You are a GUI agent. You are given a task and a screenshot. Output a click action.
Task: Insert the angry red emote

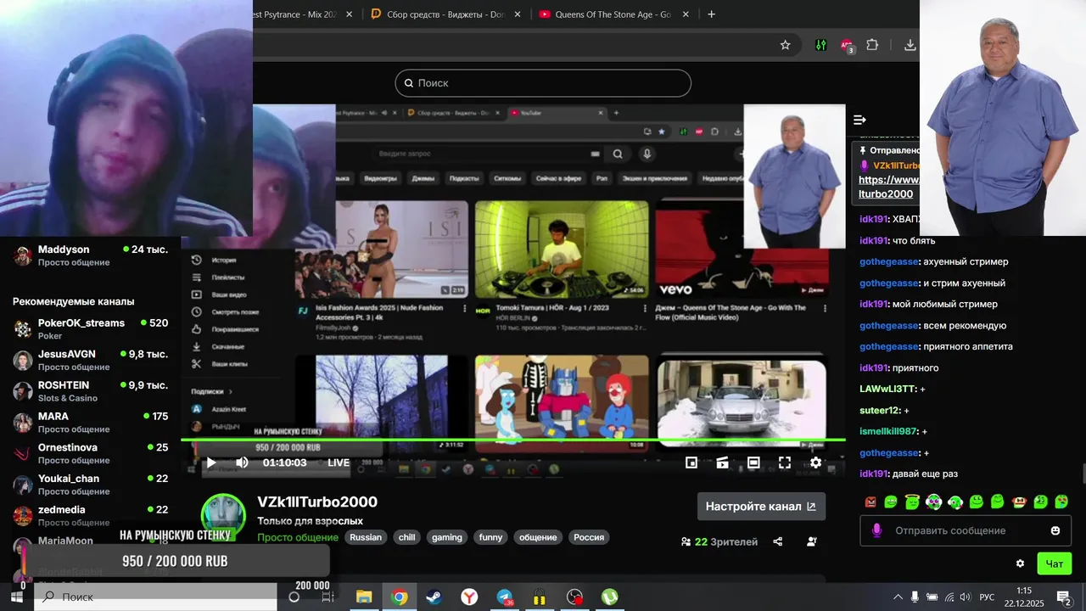[x=870, y=502]
